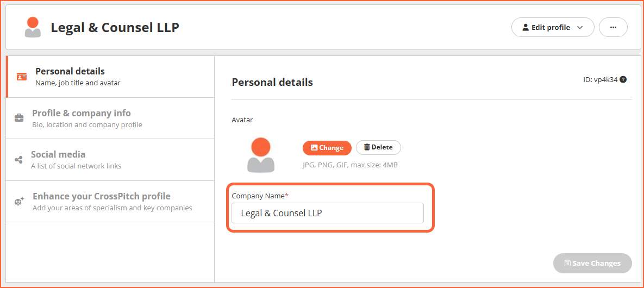The width and height of the screenshot is (644, 288).
Task: Click the person icon in Edit profile button
Action: click(526, 28)
